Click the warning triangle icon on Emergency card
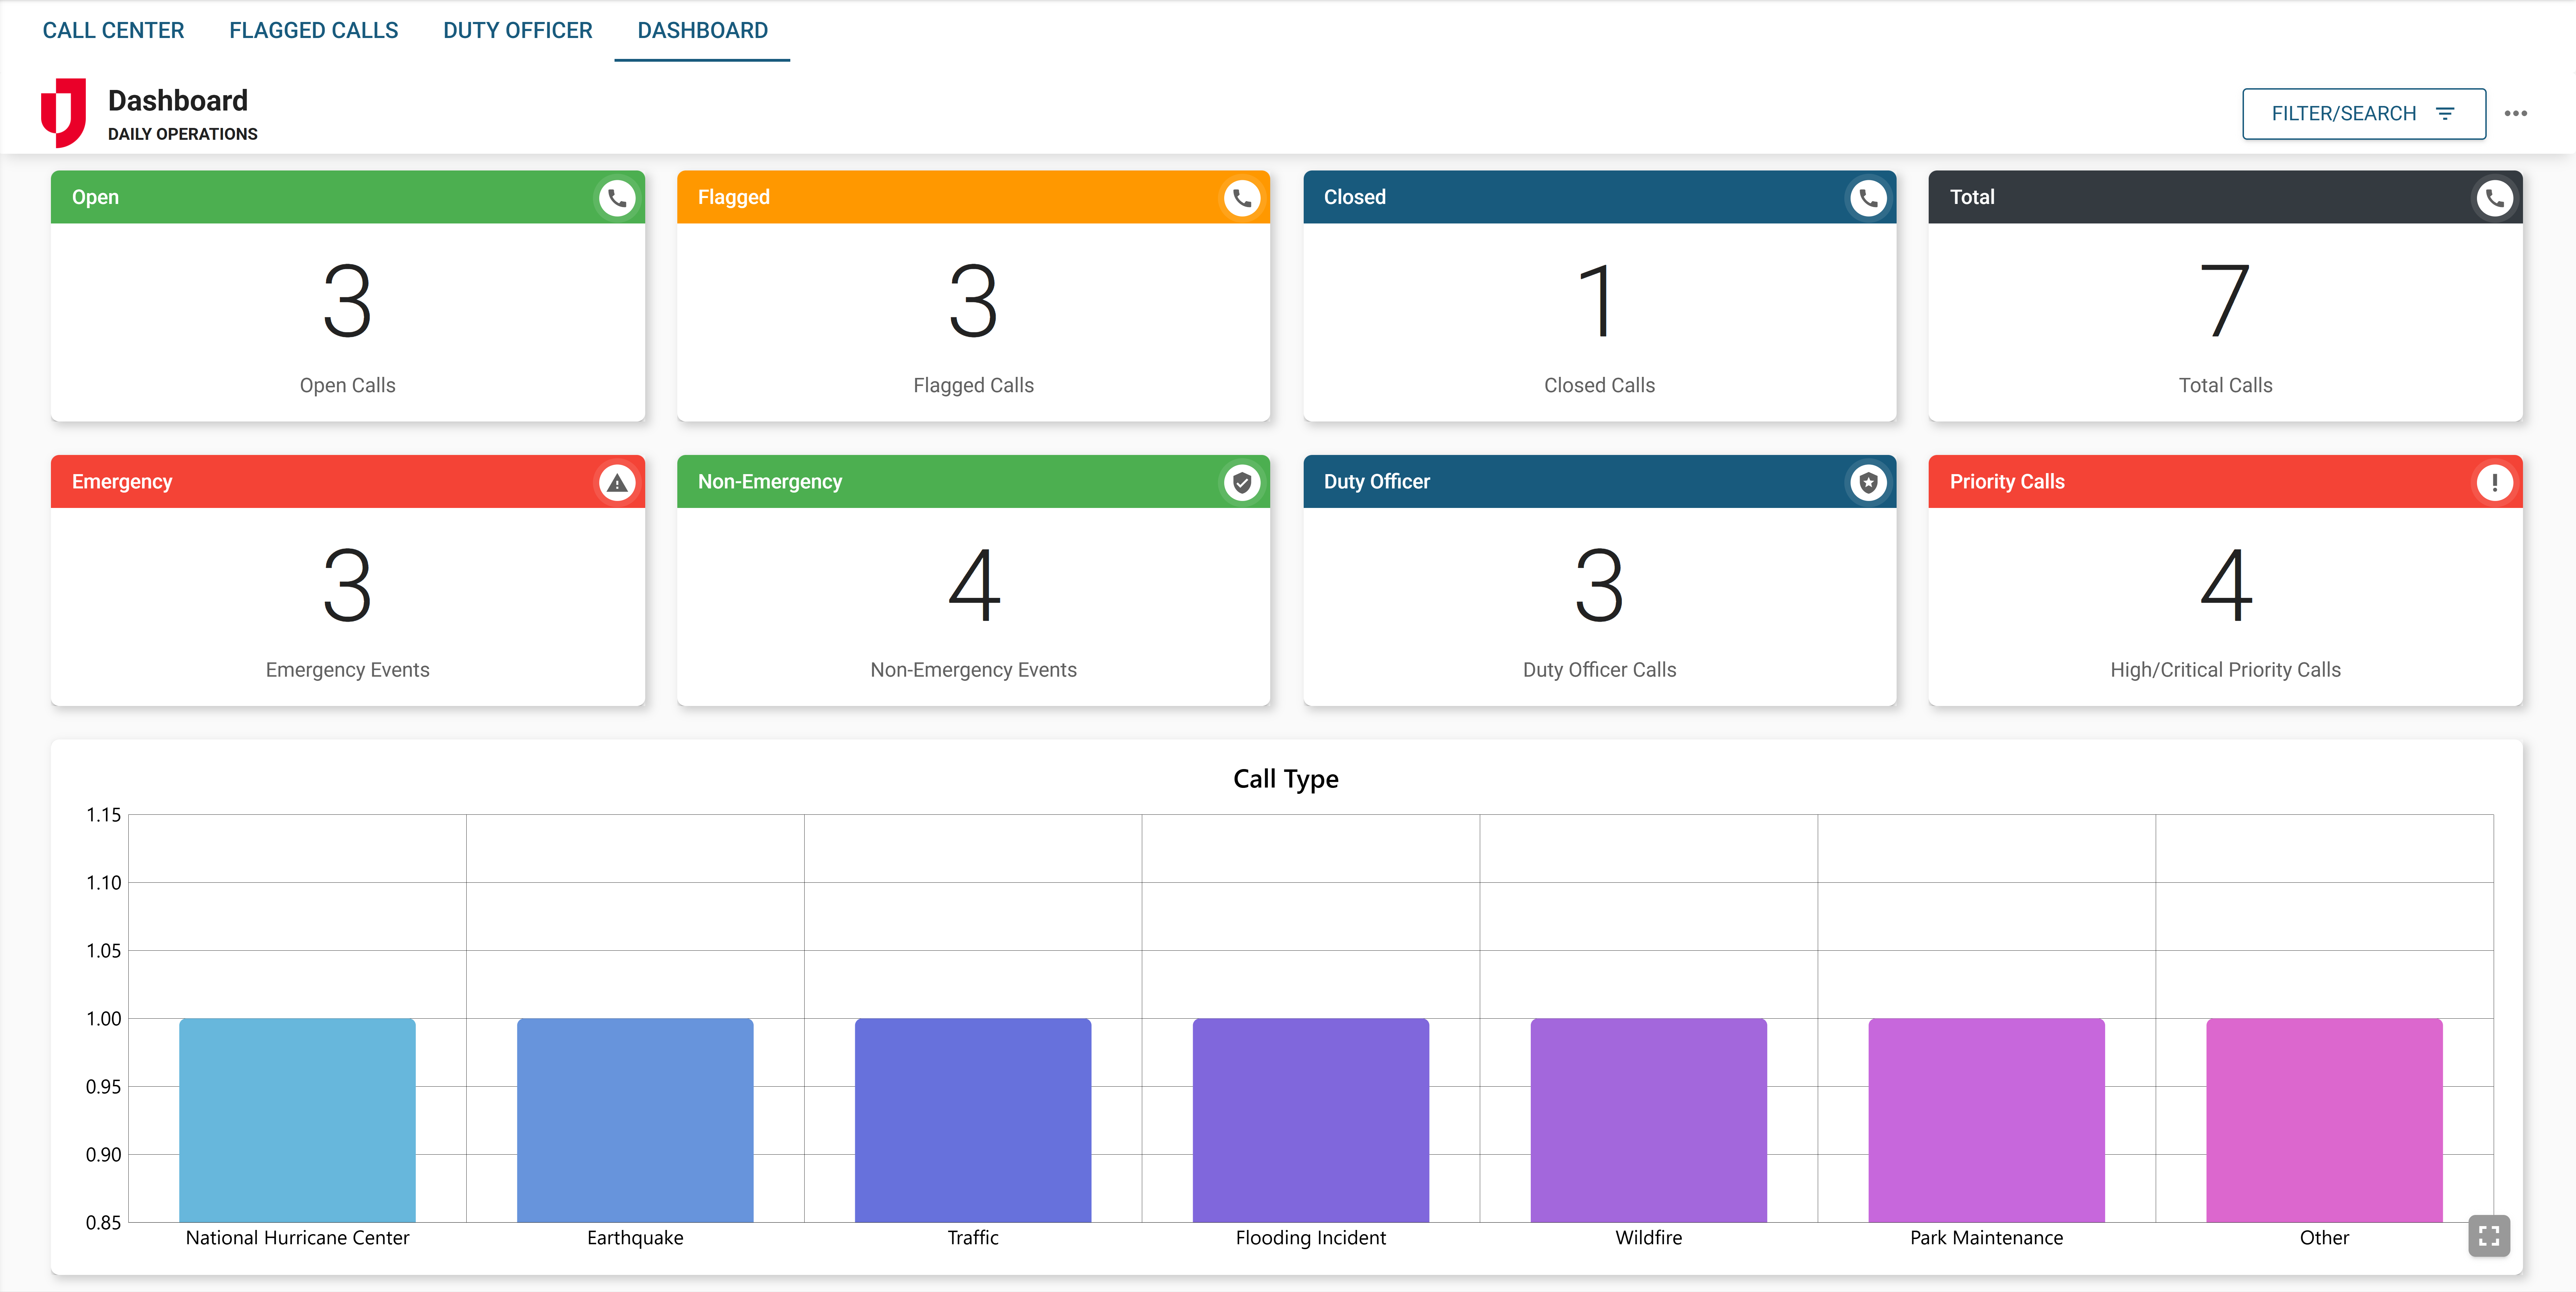Screen dimensions: 2576x1292 [617, 482]
